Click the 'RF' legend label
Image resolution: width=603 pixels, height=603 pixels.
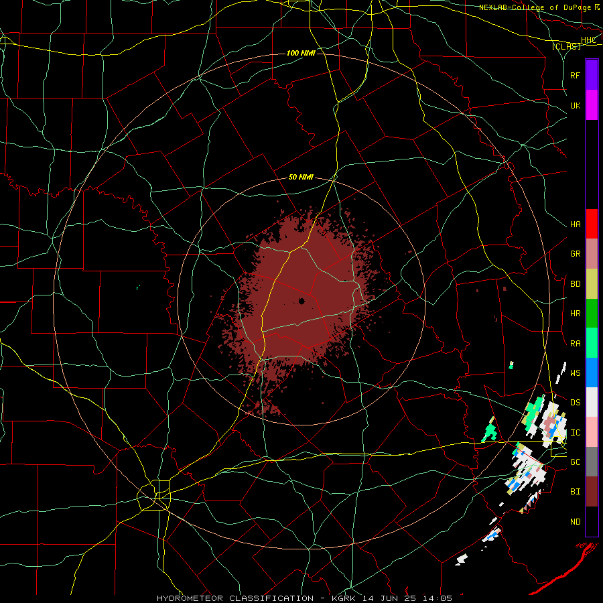coord(576,75)
